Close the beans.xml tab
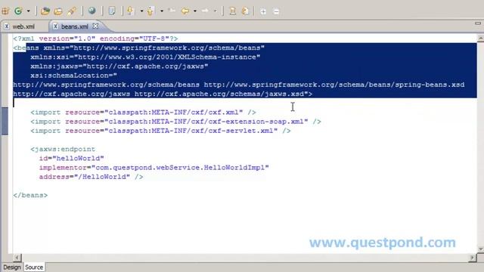This screenshot has height=272, width=484. [95, 26]
